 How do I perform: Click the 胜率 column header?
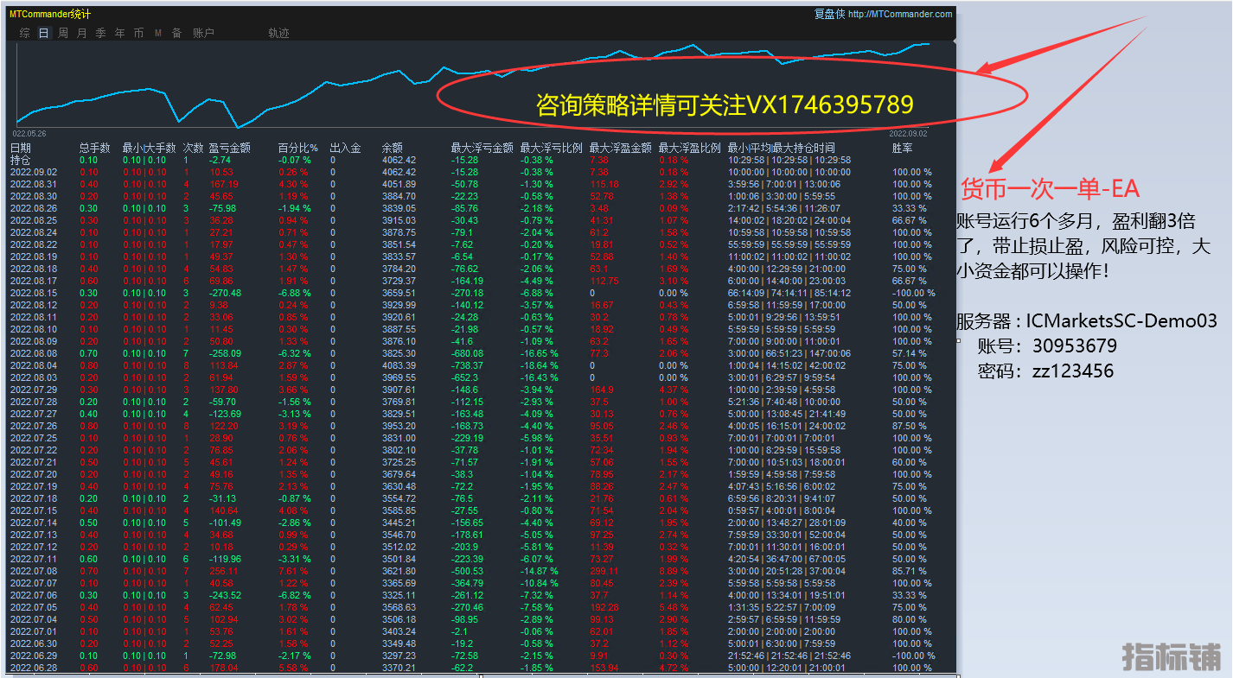pyautogui.click(x=902, y=148)
